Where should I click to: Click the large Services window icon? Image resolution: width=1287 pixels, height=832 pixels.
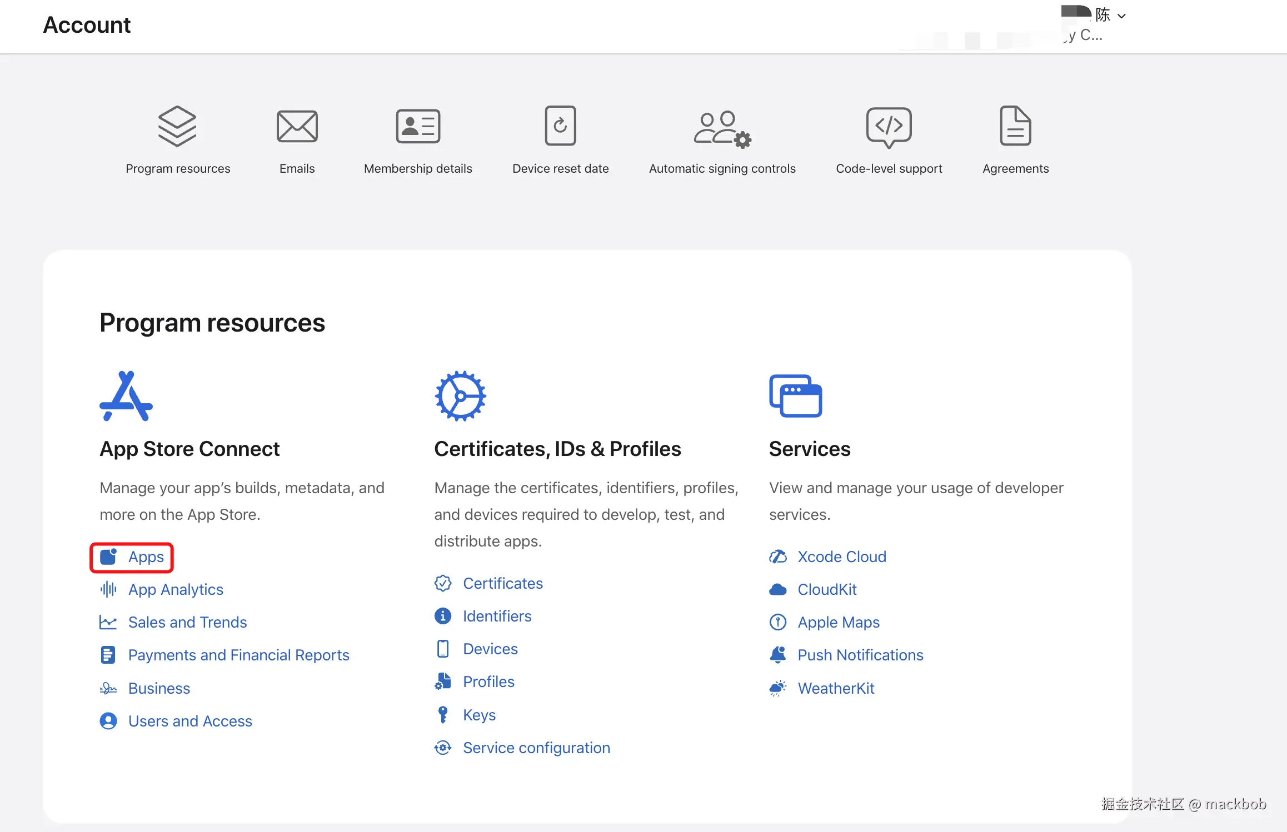coord(795,395)
